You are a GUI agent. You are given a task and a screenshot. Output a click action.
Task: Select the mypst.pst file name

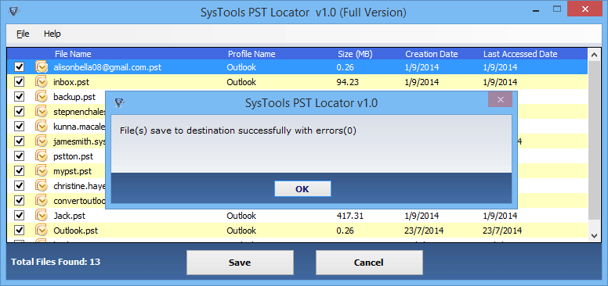73,171
